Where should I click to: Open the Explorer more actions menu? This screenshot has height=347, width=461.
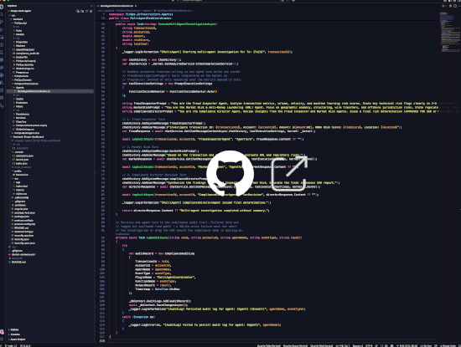point(91,6)
